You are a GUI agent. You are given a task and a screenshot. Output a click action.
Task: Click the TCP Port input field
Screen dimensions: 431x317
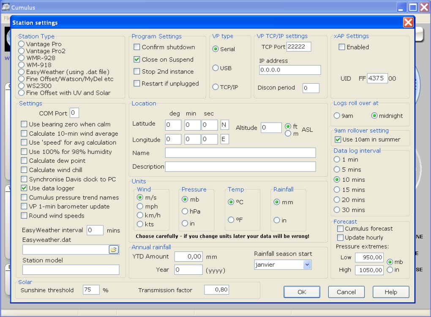pyautogui.click(x=298, y=46)
